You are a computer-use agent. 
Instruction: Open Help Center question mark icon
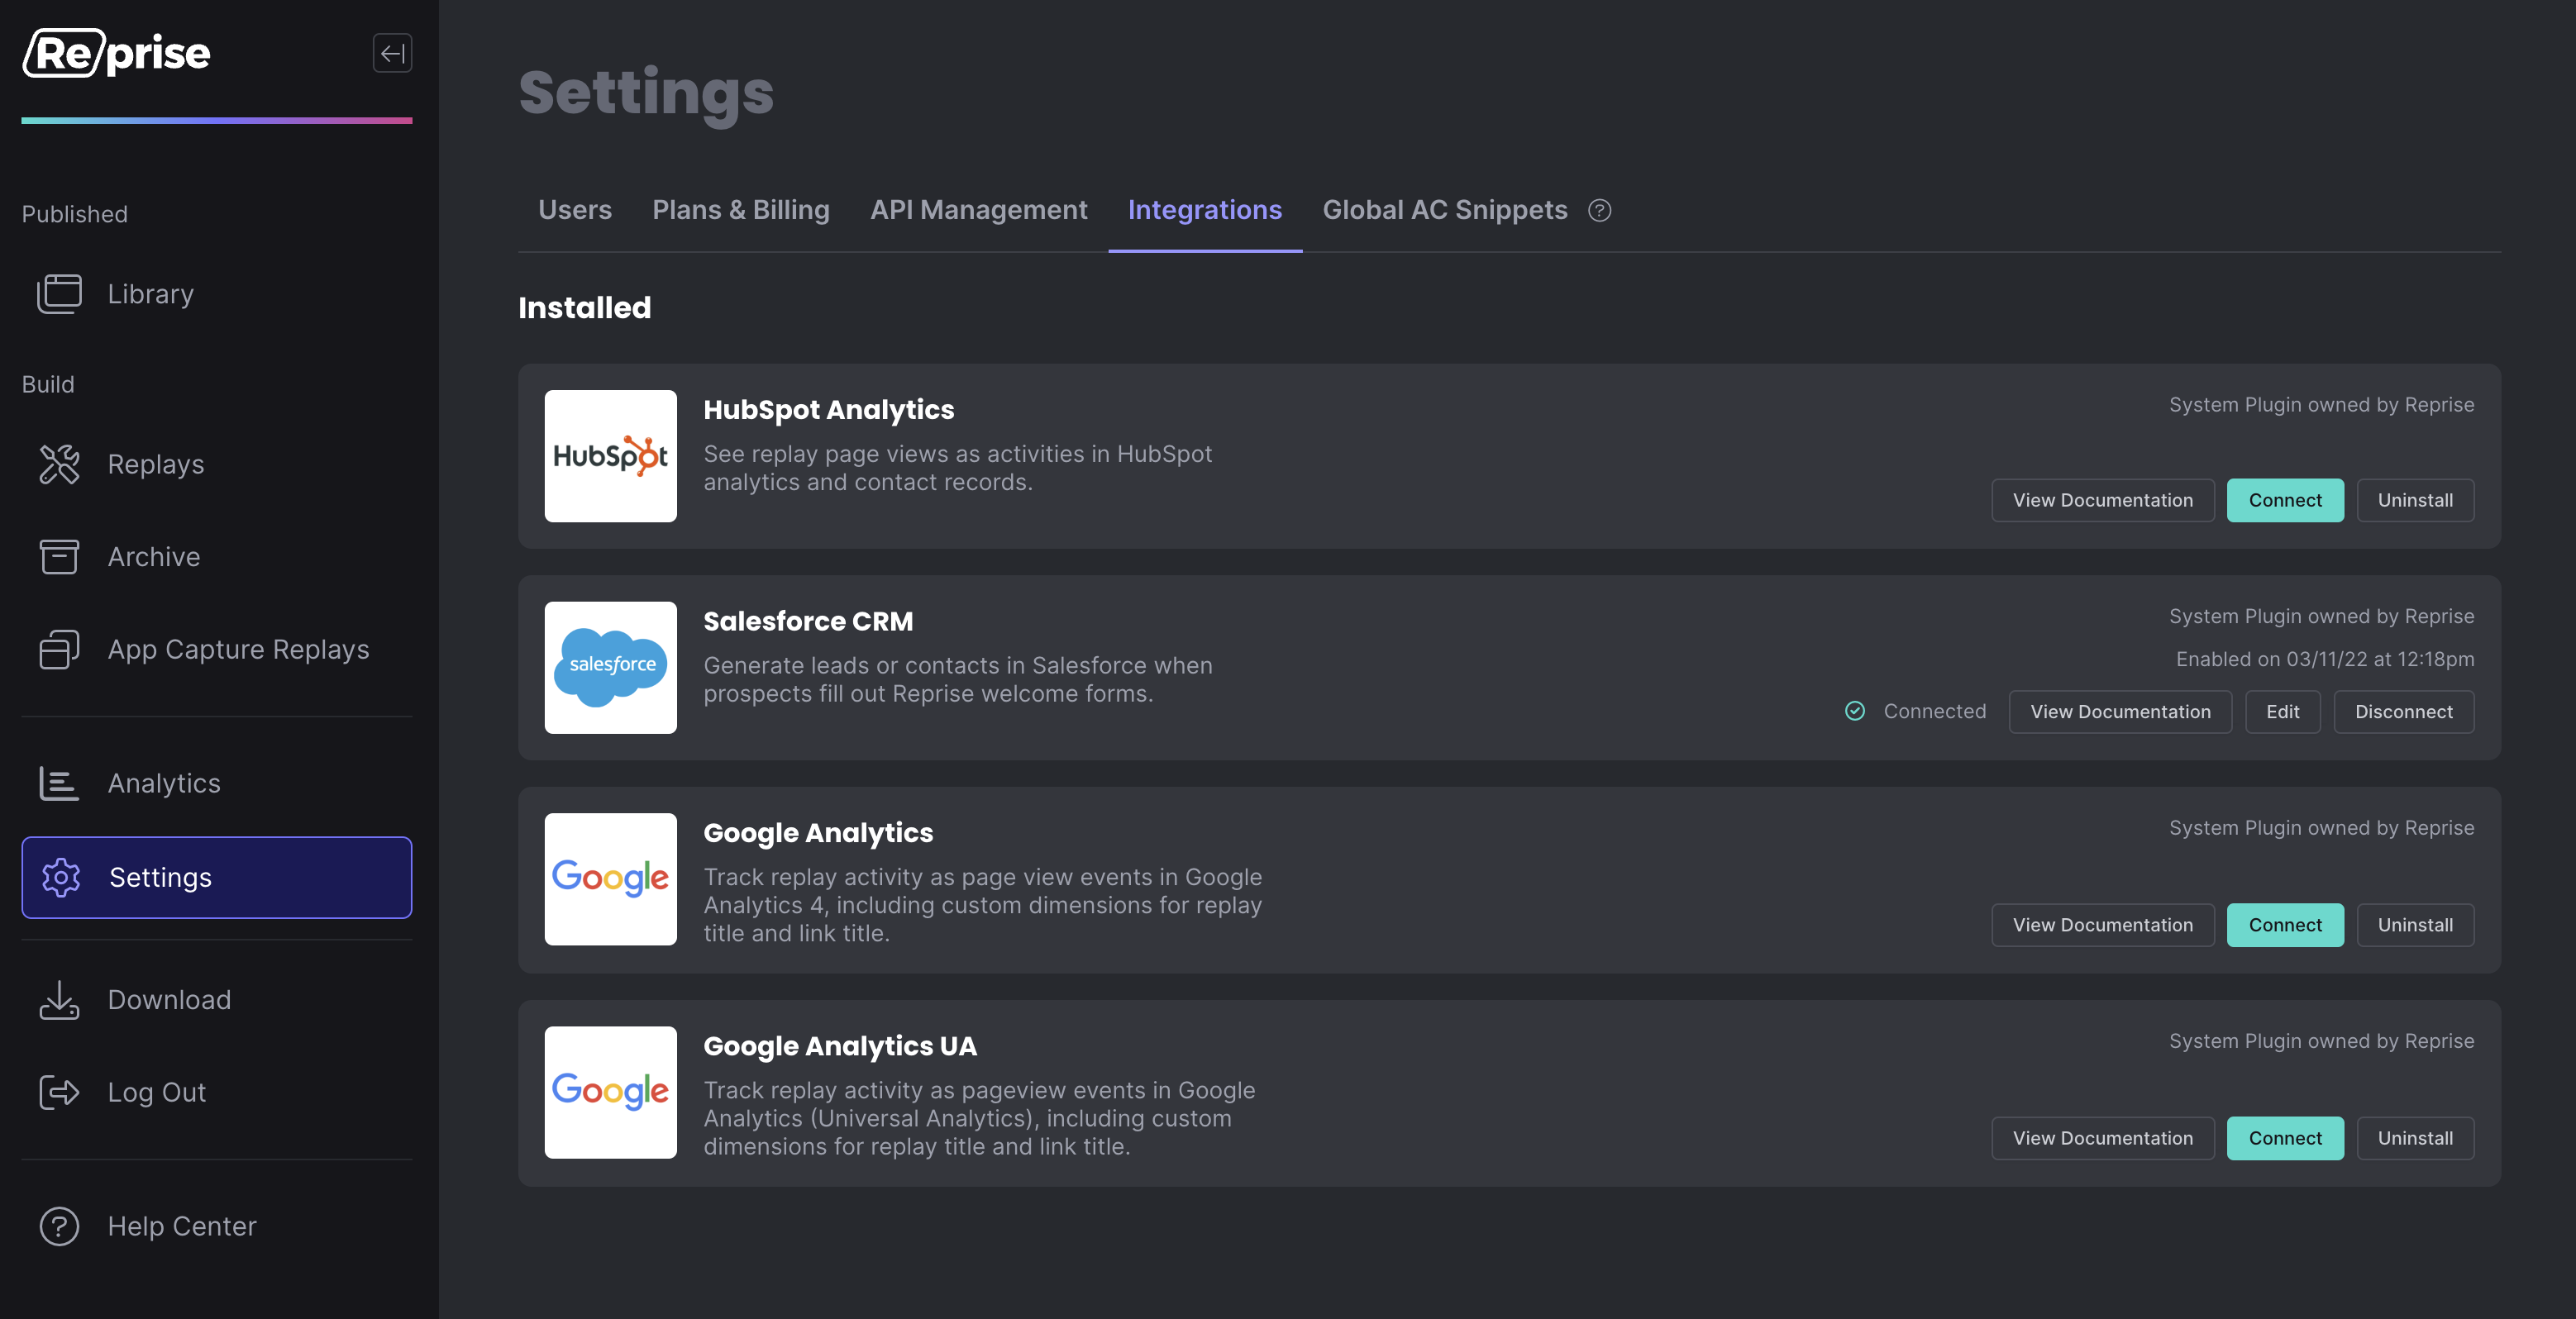59,1226
